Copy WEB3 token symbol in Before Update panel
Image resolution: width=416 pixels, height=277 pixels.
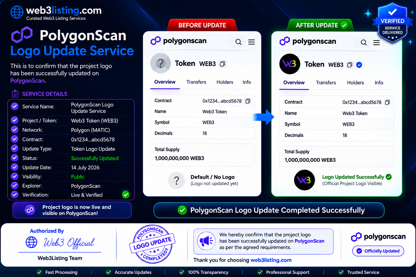click(x=222, y=64)
